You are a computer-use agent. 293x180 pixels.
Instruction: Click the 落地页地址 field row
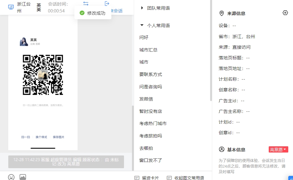pyautogui.click(x=234, y=69)
